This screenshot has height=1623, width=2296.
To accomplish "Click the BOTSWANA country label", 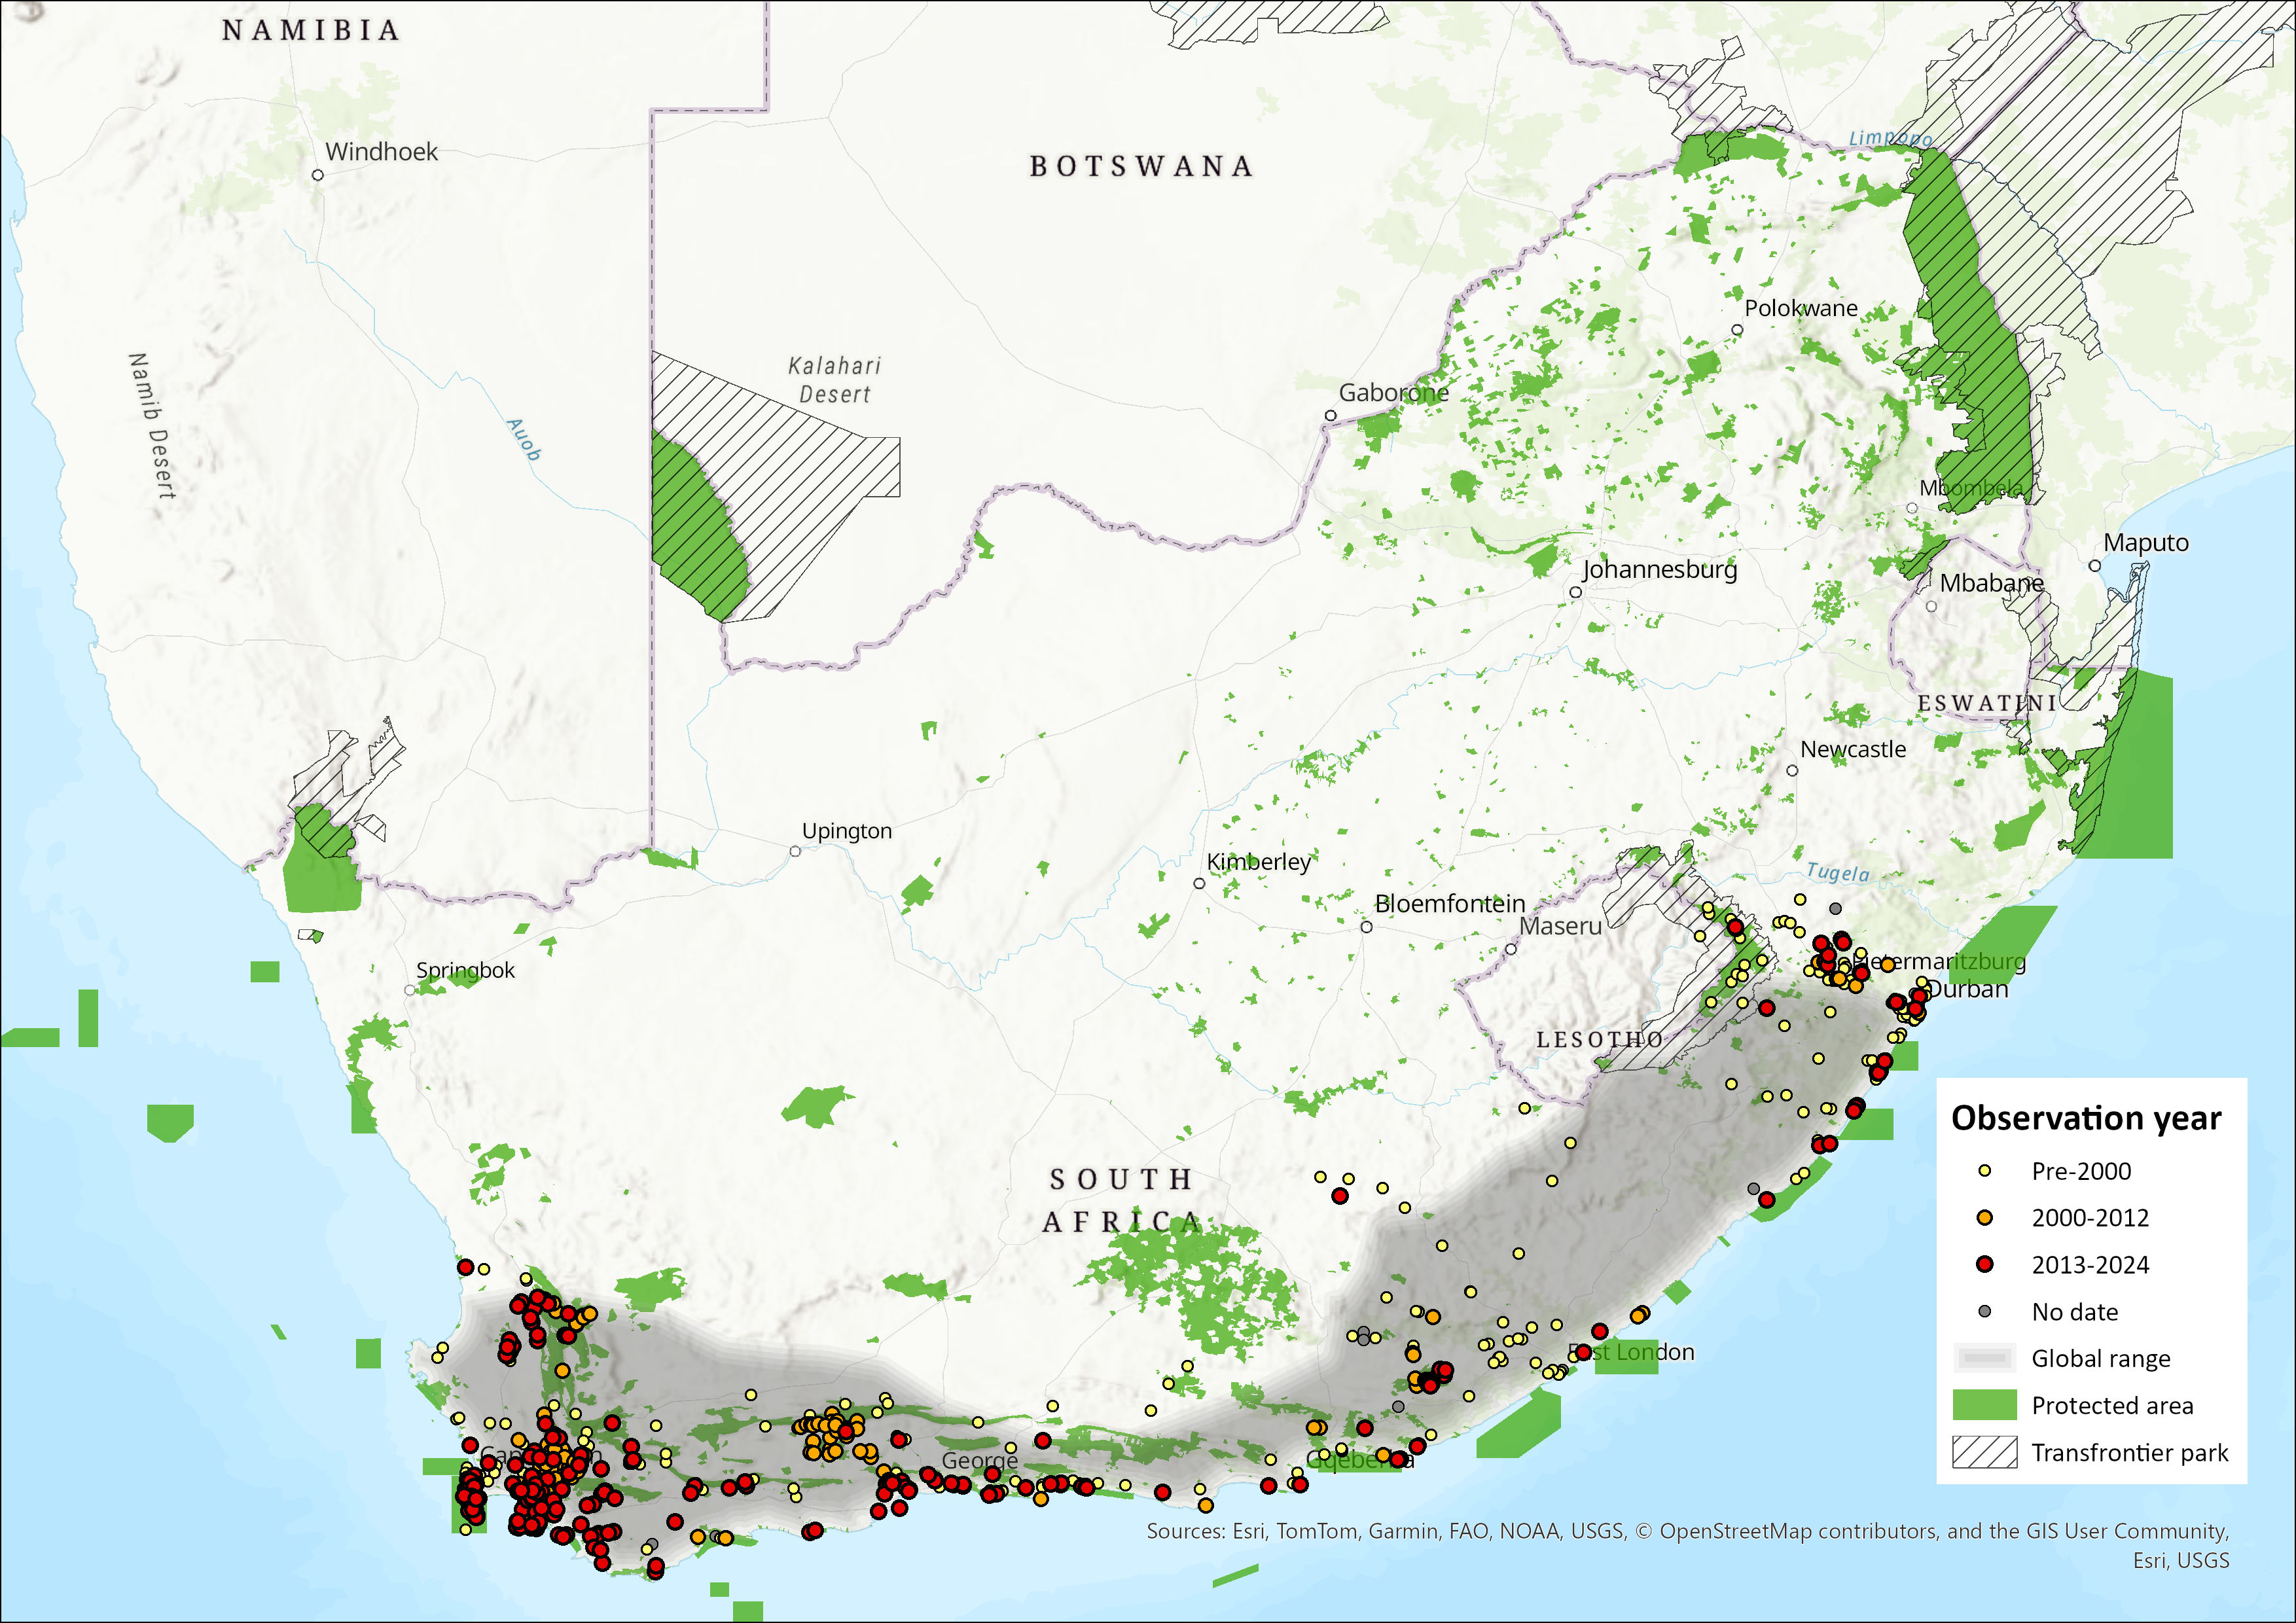I will (1141, 166).
